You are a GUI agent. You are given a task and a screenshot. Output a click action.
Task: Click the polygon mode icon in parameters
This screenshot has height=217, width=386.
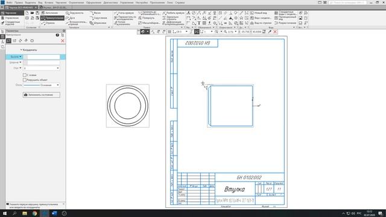coord(32,40)
